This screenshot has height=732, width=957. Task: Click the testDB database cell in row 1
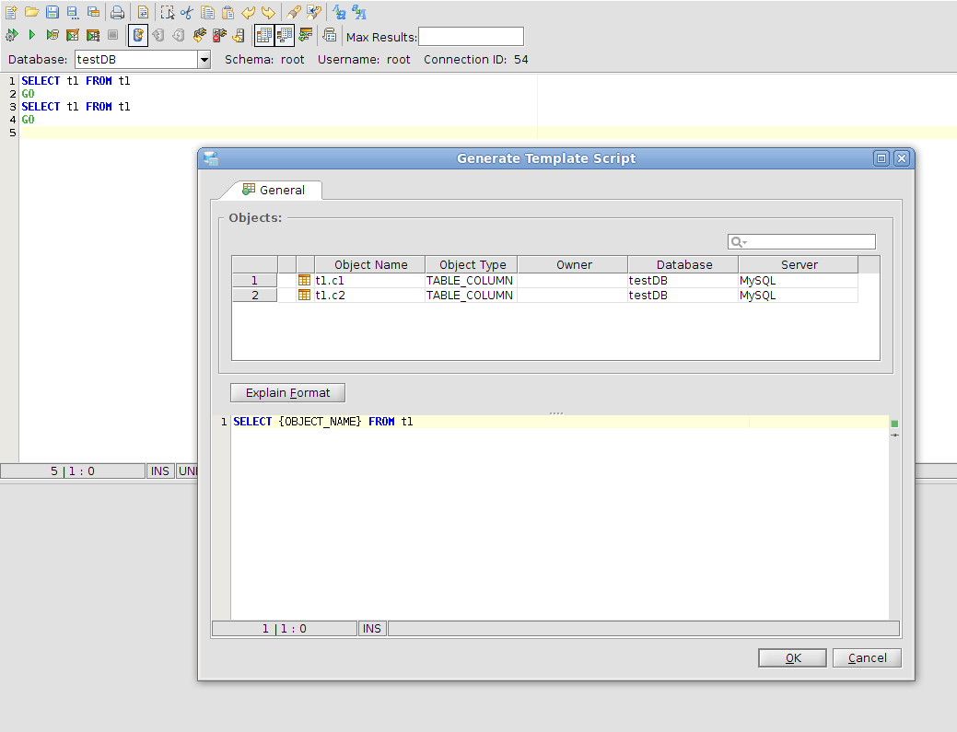(683, 281)
